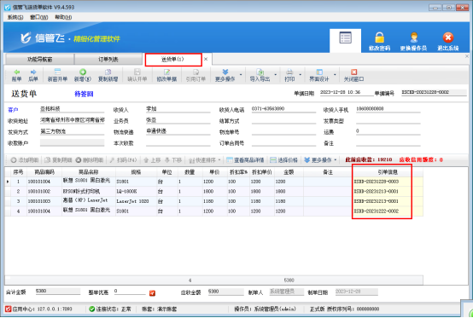Click the 更换操作员 user icon
Viewport: 473px width, 318px height.
[x=413, y=38]
